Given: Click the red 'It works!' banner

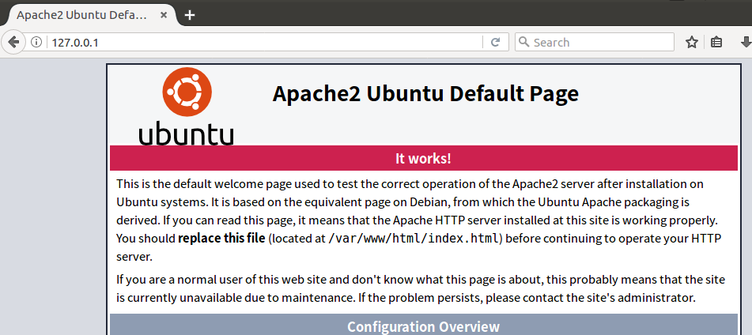Looking at the screenshot, I should 424,158.
